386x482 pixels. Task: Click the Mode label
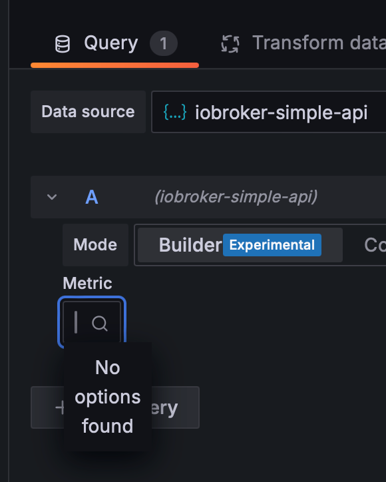point(95,245)
